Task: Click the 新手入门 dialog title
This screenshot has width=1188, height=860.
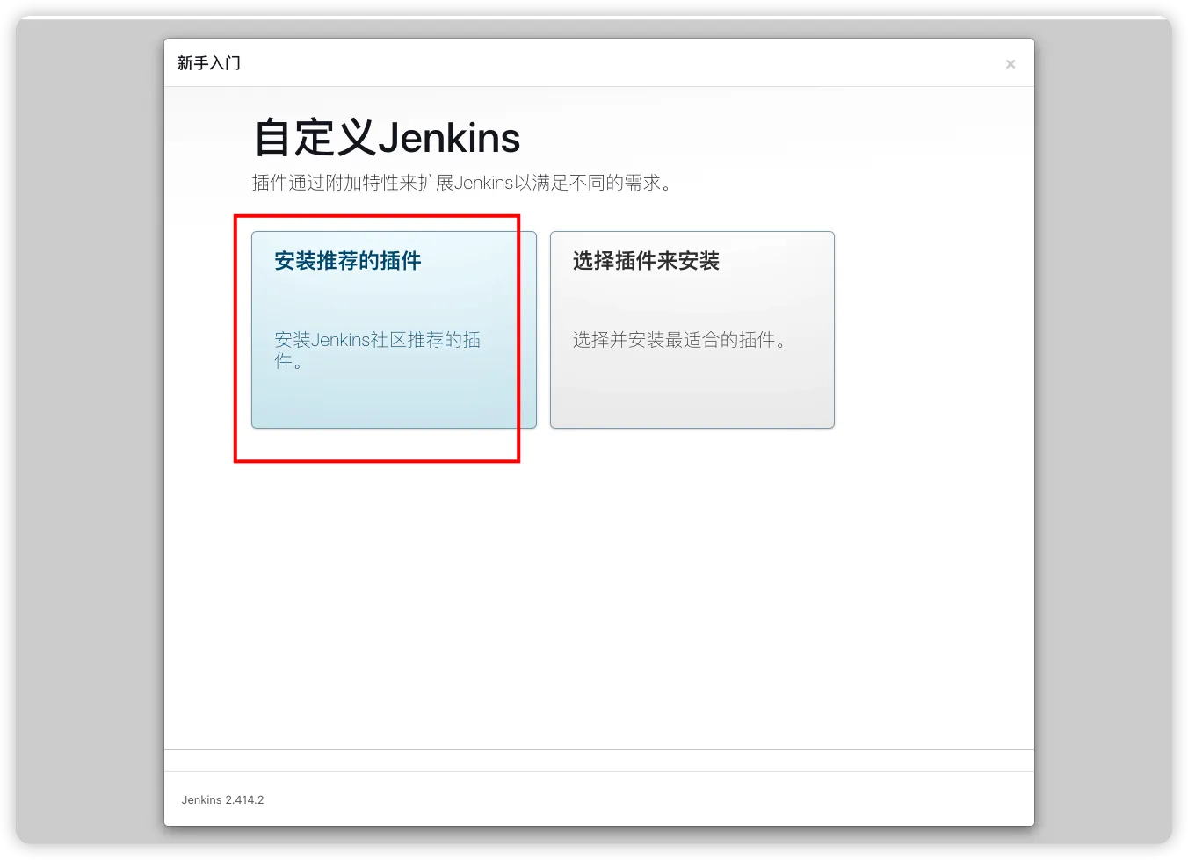Action: (209, 63)
